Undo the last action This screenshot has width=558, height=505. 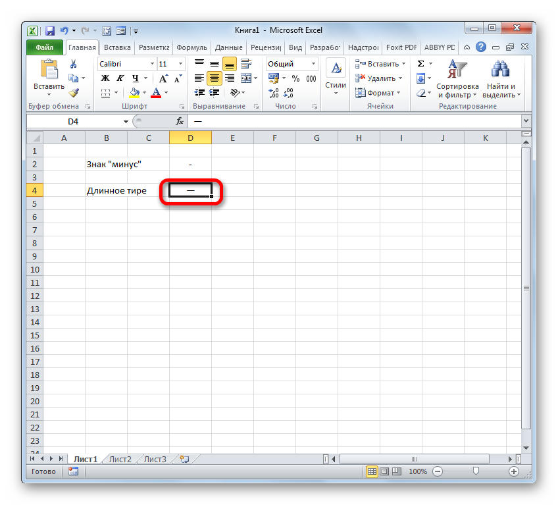pyautogui.click(x=64, y=31)
